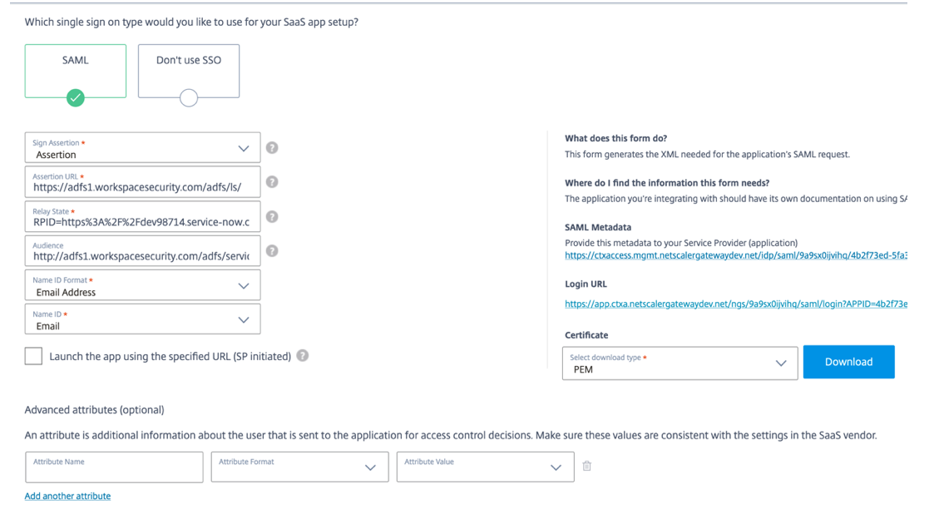Select the SAML single sign on option
This screenshot has height=509, width=939.
pos(76,72)
